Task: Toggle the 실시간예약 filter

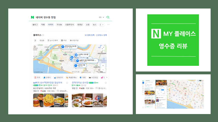Action: click(x=53, y=40)
